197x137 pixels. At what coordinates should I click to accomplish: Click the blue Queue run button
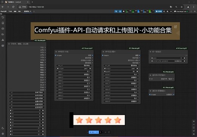(92, 132)
